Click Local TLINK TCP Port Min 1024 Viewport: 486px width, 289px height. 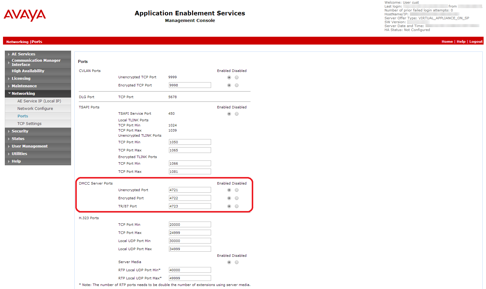pyautogui.click(x=173, y=125)
